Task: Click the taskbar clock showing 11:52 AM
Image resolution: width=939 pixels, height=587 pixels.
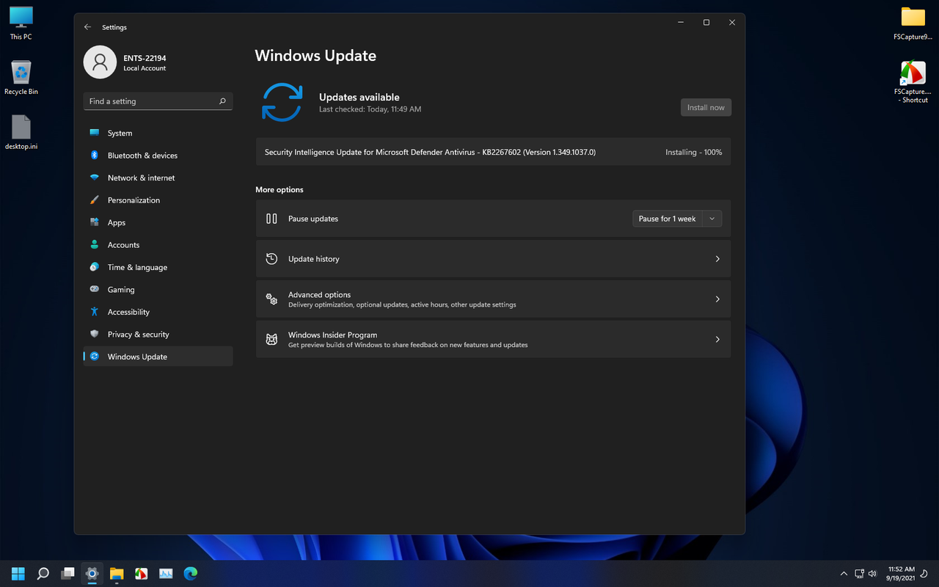Action: tap(902, 573)
